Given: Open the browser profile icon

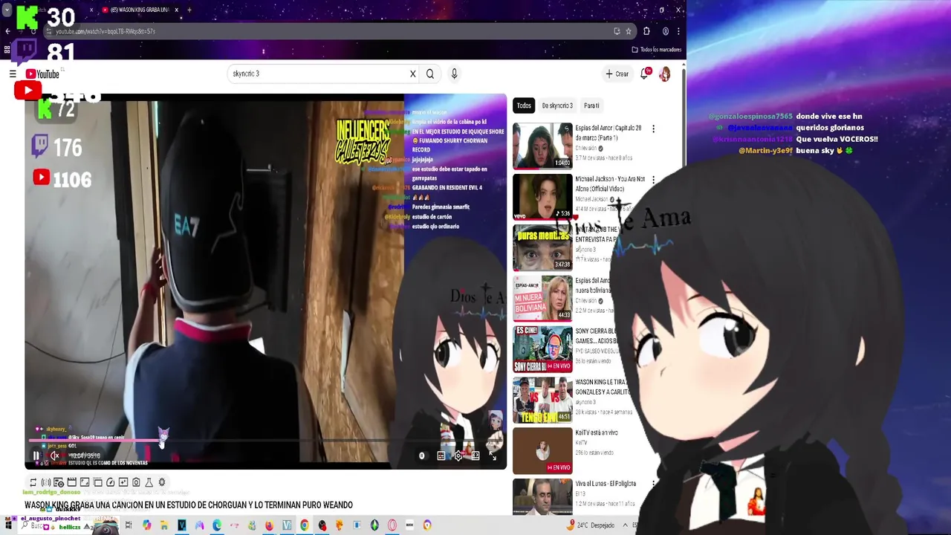Looking at the screenshot, I should click(x=666, y=31).
